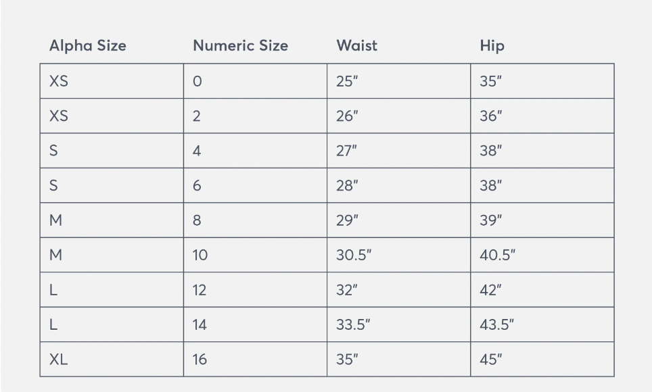Click the 36" hip cell
The image size is (652, 392).
click(x=542, y=116)
